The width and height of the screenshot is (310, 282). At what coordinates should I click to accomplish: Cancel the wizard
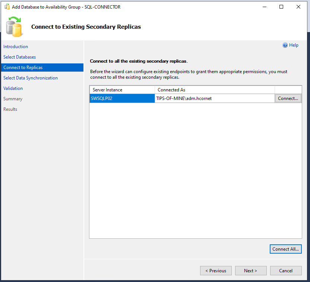286,271
